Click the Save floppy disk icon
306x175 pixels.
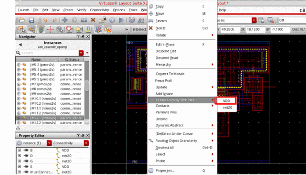click(x=31, y=20)
